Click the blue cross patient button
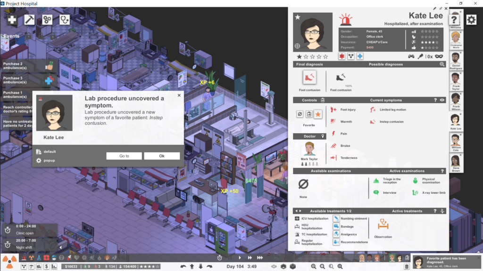The image size is (483, 271). click(x=360, y=56)
